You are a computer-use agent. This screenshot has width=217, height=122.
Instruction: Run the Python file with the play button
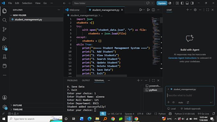tap(141, 10)
